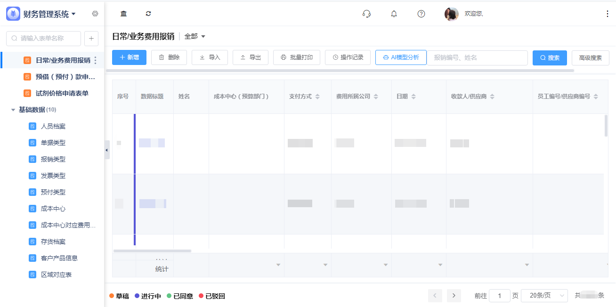Click the 已同意 status legend
Screen dimensions: 616x307
point(180,296)
